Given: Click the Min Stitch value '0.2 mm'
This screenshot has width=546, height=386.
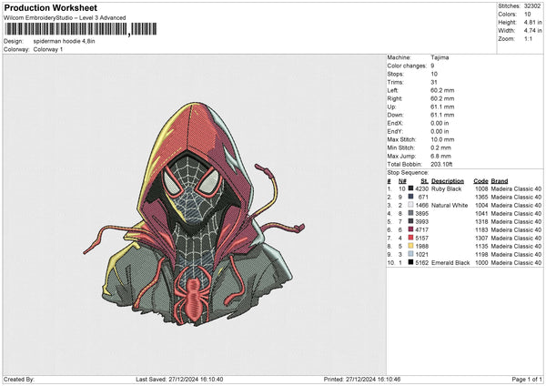Looking at the screenshot, I should [440, 147].
